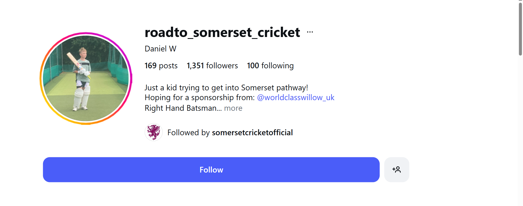
Task: Click the roadto_somerset_cricket username heading
Action: [222, 32]
